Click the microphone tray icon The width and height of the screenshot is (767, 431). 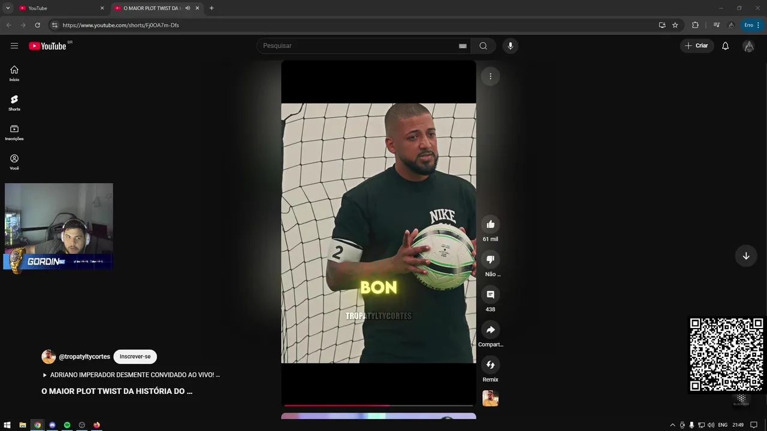tap(691, 425)
